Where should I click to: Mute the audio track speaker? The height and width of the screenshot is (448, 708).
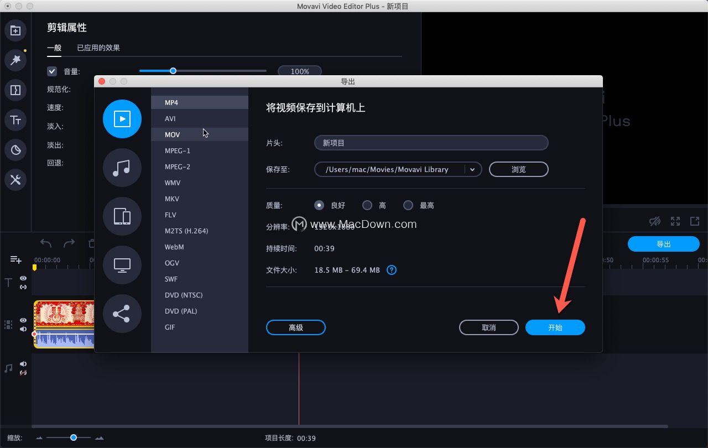[23, 364]
